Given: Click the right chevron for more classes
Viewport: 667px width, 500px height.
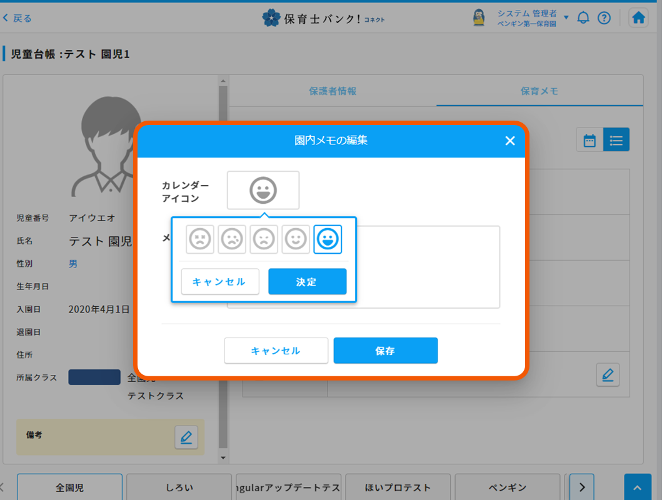Looking at the screenshot, I should point(581,486).
